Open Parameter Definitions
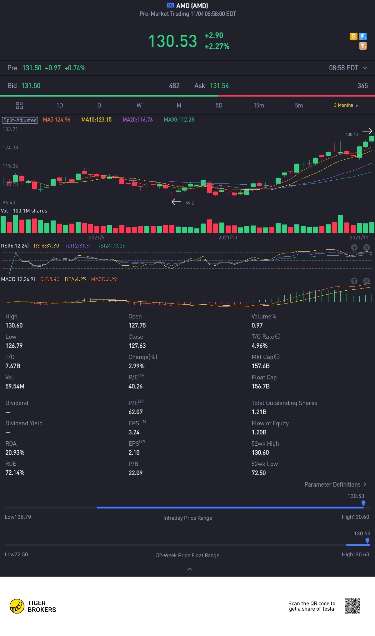This screenshot has height=636, width=375. coord(335,484)
